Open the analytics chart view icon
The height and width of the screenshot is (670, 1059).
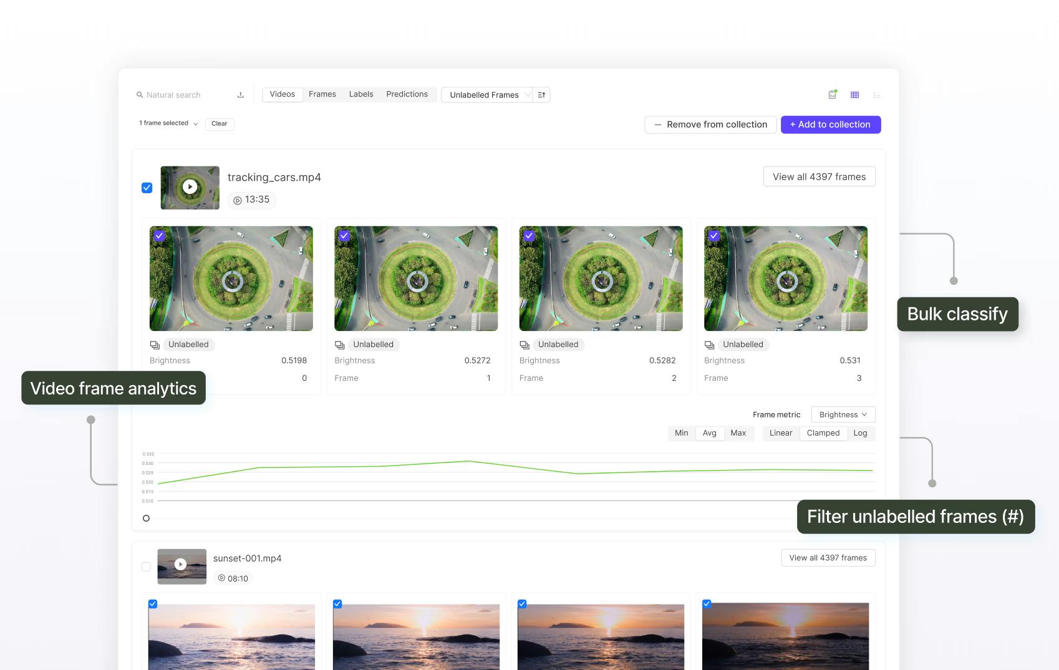877,94
